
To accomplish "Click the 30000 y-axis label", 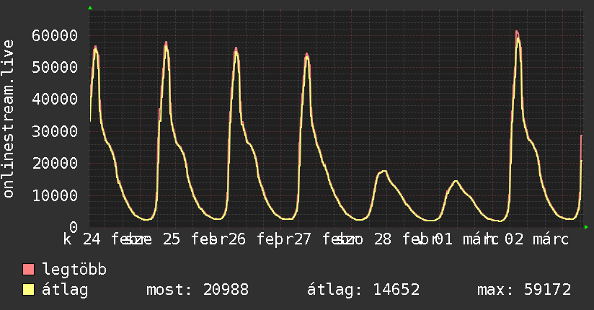I will coord(55,131).
